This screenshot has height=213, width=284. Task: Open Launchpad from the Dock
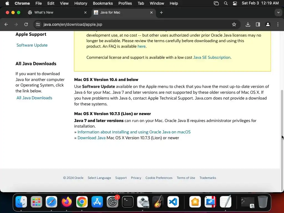(x=36, y=202)
